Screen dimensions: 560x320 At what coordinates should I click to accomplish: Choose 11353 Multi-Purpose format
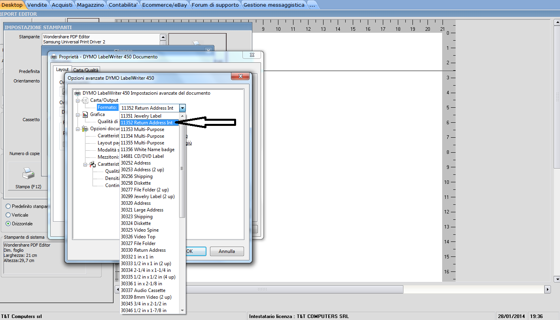149,129
